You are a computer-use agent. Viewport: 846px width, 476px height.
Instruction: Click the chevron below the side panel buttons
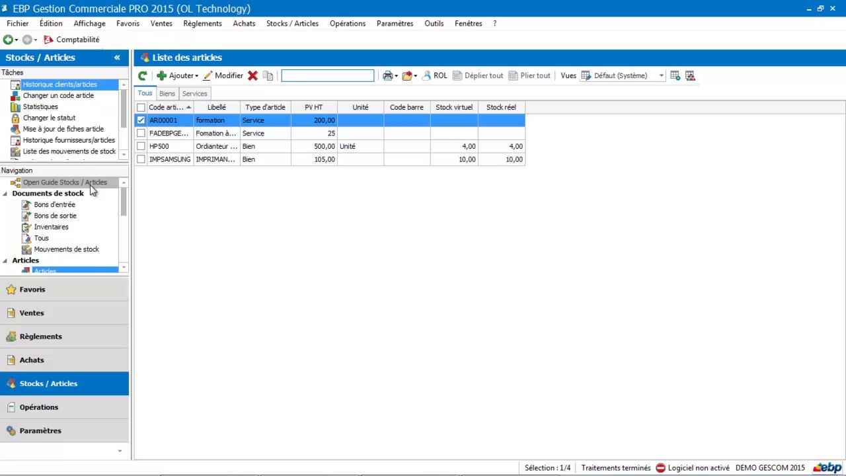pos(120,451)
